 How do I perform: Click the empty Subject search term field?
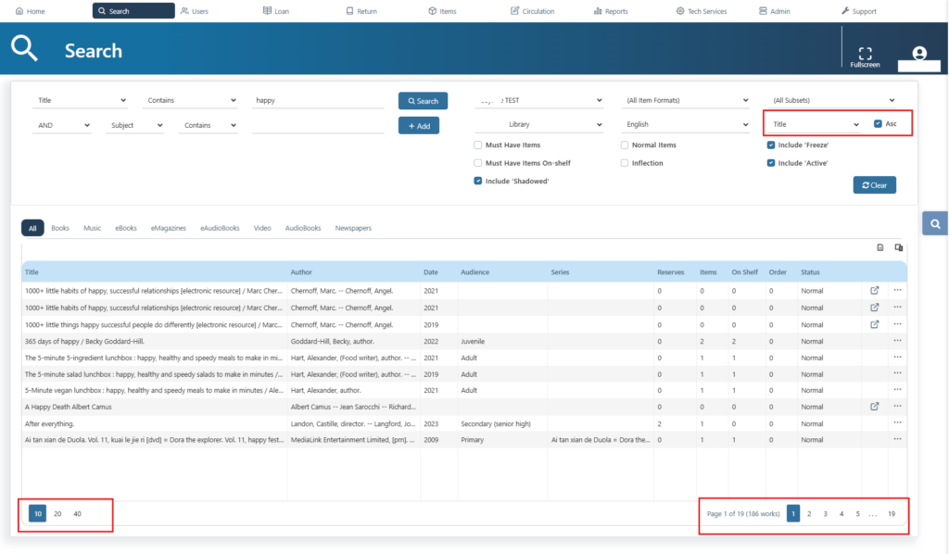318,125
